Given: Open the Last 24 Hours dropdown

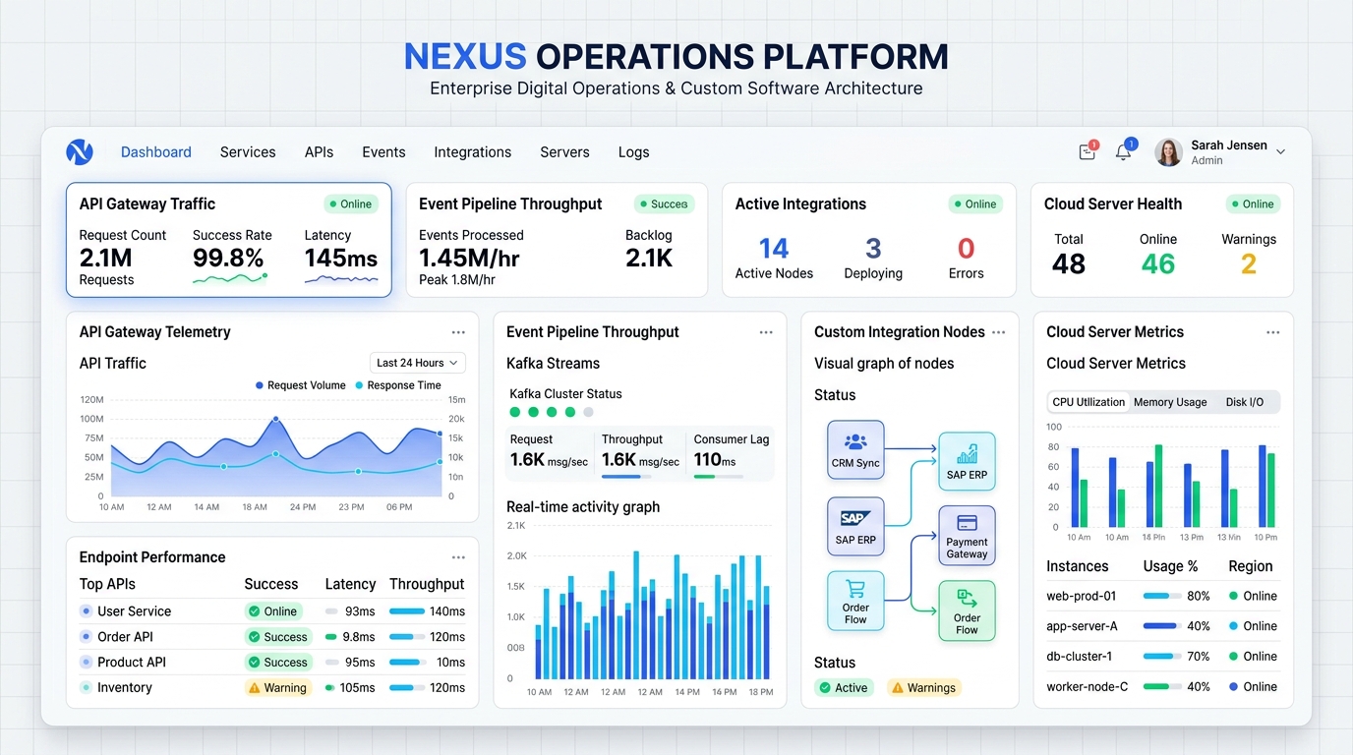Looking at the screenshot, I should click(x=417, y=363).
